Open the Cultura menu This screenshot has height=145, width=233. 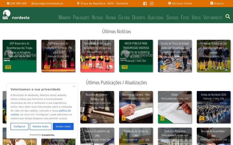124,17
